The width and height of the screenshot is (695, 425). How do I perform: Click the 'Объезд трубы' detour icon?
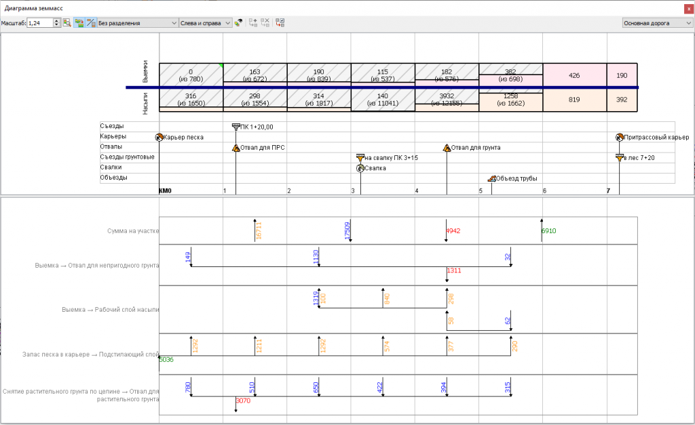491,178
